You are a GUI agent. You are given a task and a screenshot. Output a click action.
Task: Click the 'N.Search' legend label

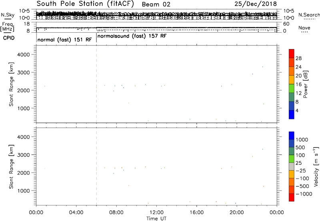(309, 15)
